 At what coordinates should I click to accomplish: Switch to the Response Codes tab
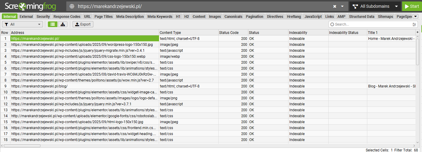[67, 17]
